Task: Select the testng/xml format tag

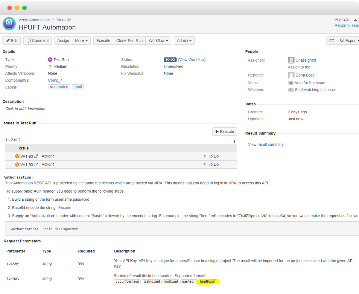Action: click(x=152, y=281)
